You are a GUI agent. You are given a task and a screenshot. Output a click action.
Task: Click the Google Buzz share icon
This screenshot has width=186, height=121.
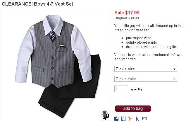130,118
